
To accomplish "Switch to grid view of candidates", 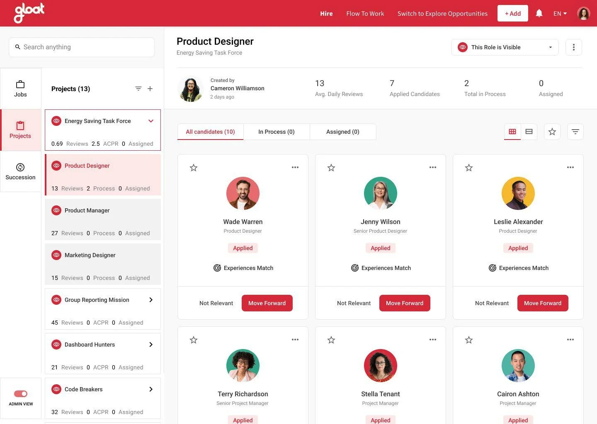I will pyautogui.click(x=512, y=132).
